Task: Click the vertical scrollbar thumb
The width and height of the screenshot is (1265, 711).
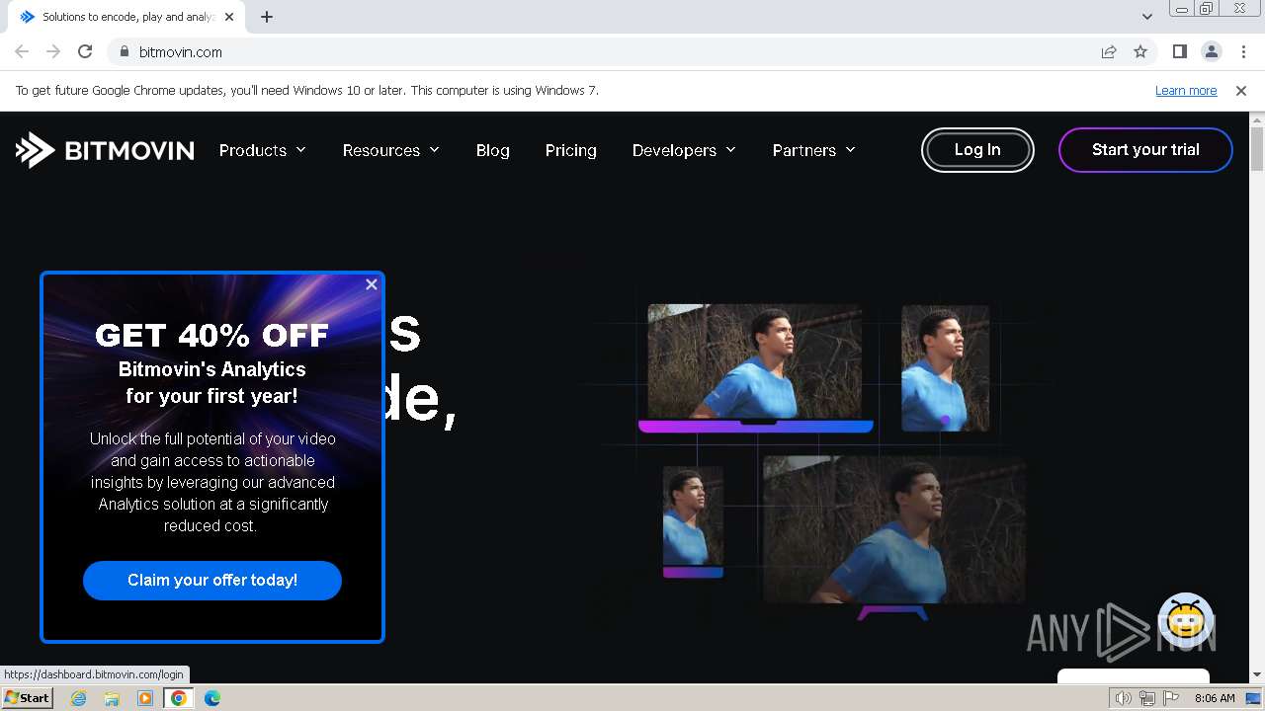Action: coord(1257,150)
